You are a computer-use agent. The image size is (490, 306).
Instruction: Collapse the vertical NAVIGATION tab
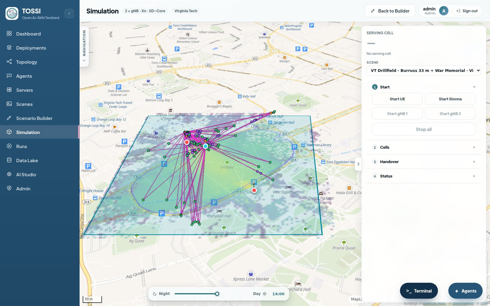click(x=84, y=47)
